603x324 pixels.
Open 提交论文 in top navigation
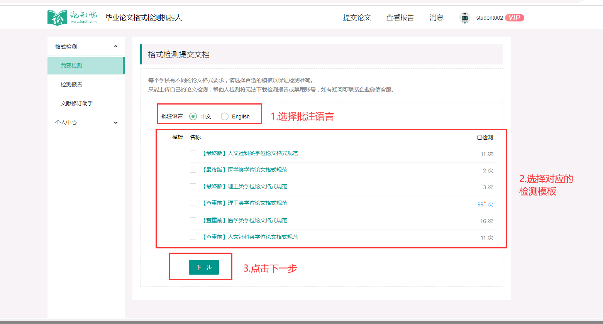[x=357, y=18]
